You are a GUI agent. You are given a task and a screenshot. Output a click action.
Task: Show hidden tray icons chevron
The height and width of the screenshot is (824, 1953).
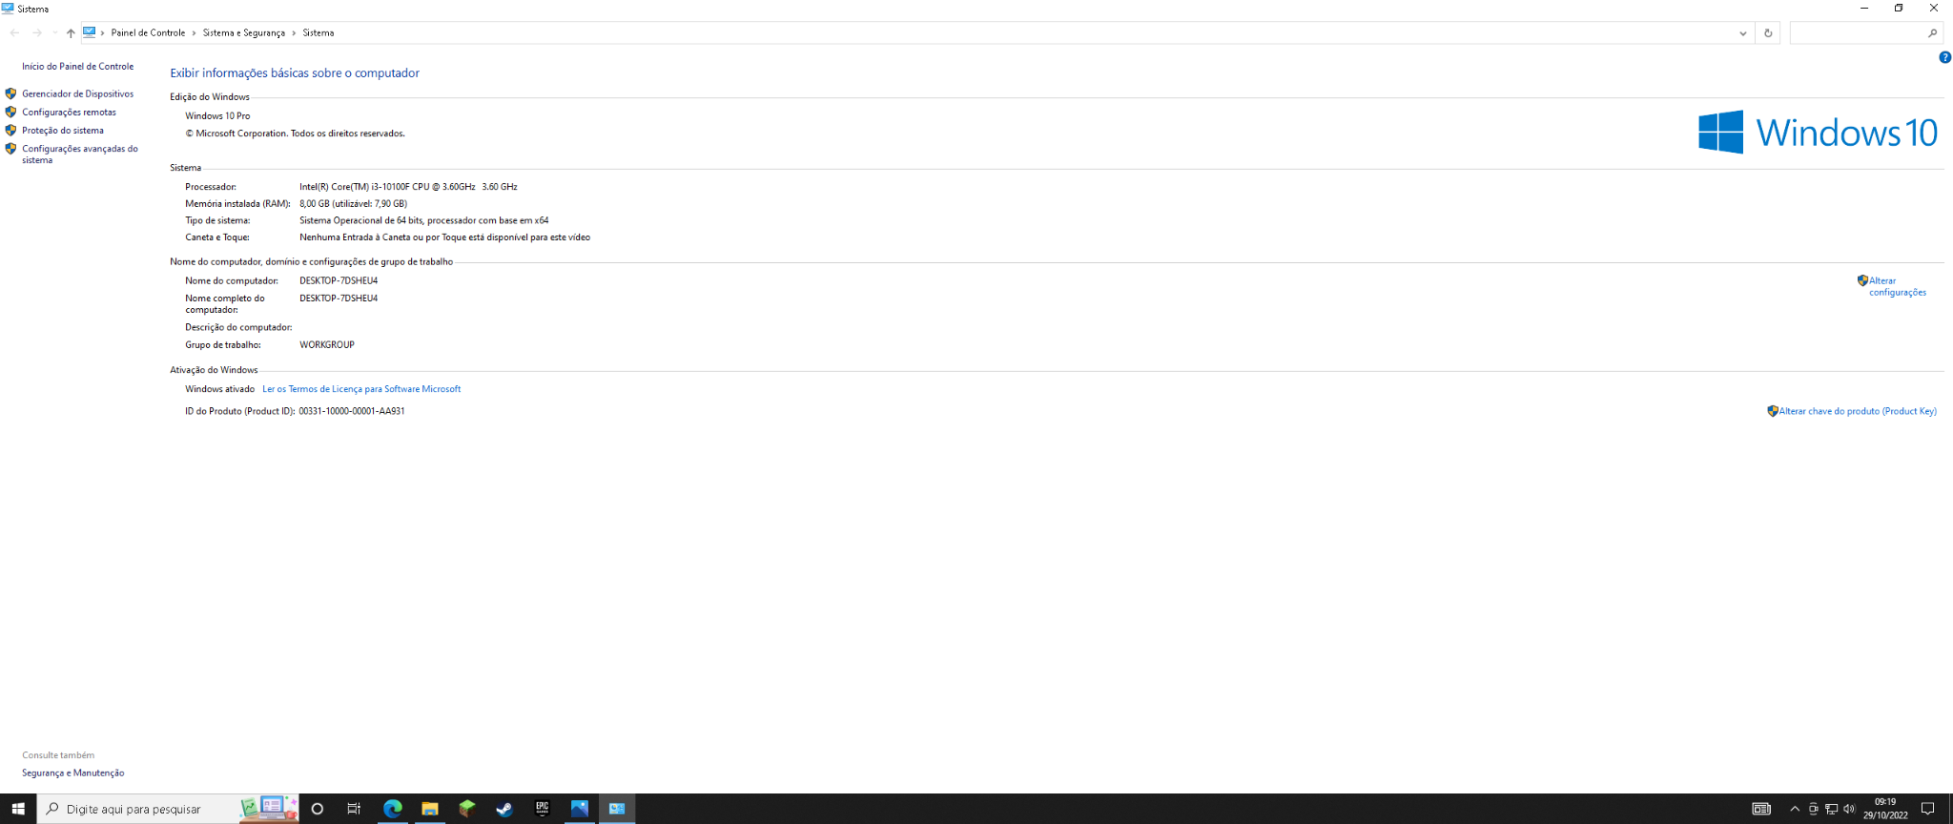point(1795,809)
